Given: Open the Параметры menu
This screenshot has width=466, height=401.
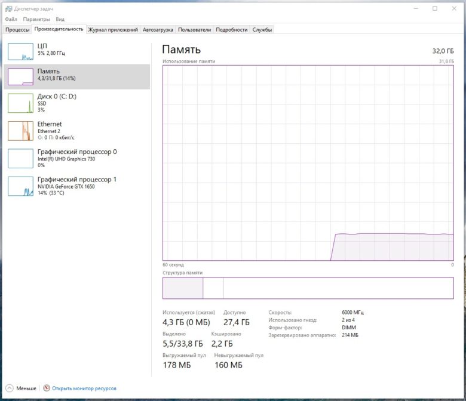Looking at the screenshot, I should pyautogui.click(x=36, y=19).
